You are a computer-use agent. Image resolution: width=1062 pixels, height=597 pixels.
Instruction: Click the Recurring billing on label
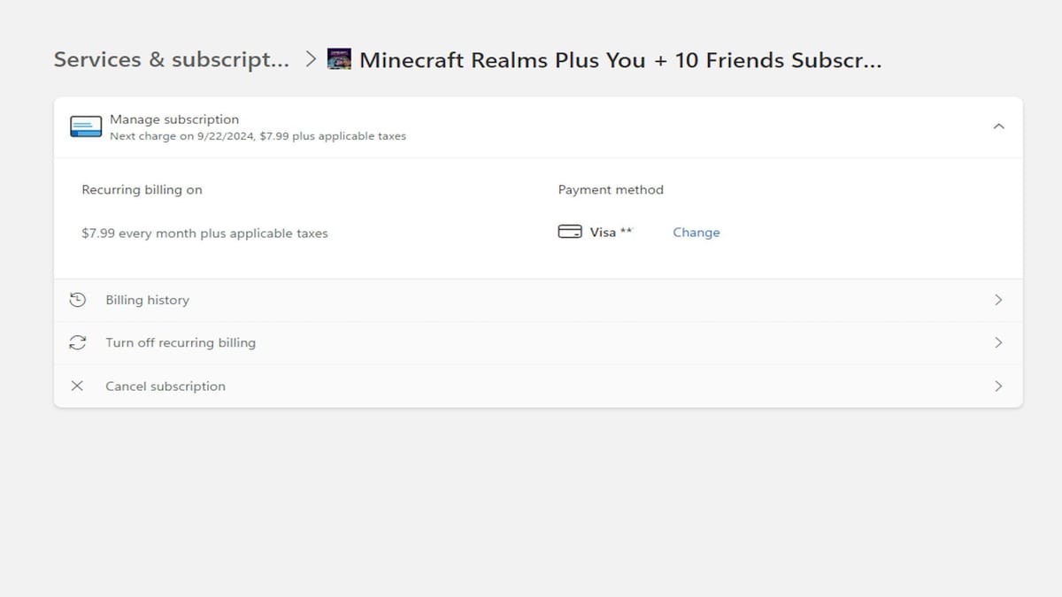point(142,189)
